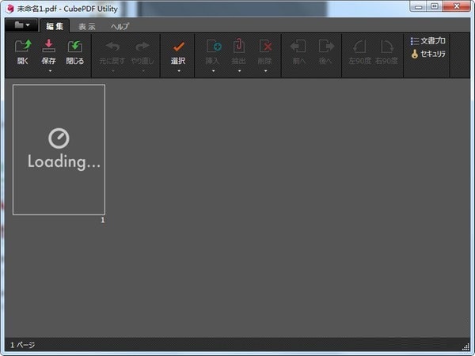Expand the Redo (やり直し) dropdown arrow
Viewport: 475px width, 356px height.
point(143,71)
